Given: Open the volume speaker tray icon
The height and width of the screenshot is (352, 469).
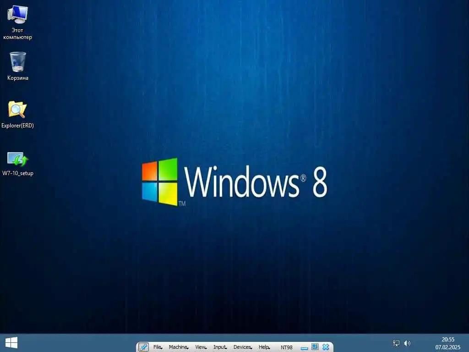Looking at the screenshot, I should [x=407, y=343].
